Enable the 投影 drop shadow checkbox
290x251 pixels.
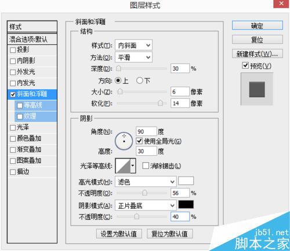coord(13,50)
